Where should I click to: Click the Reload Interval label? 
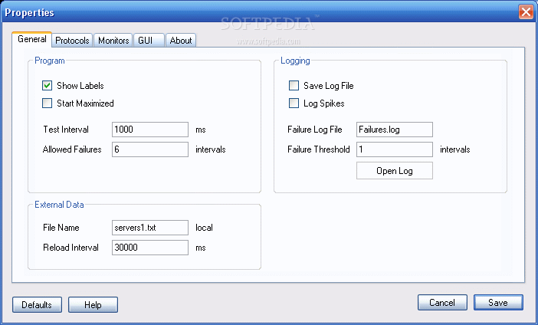71,248
